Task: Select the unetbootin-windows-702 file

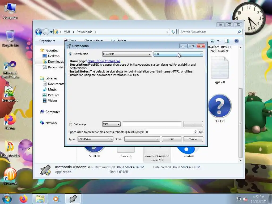Action: pos(157,154)
